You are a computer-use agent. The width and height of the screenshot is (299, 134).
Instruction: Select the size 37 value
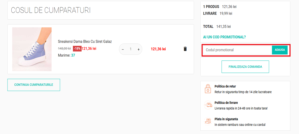click(73, 55)
